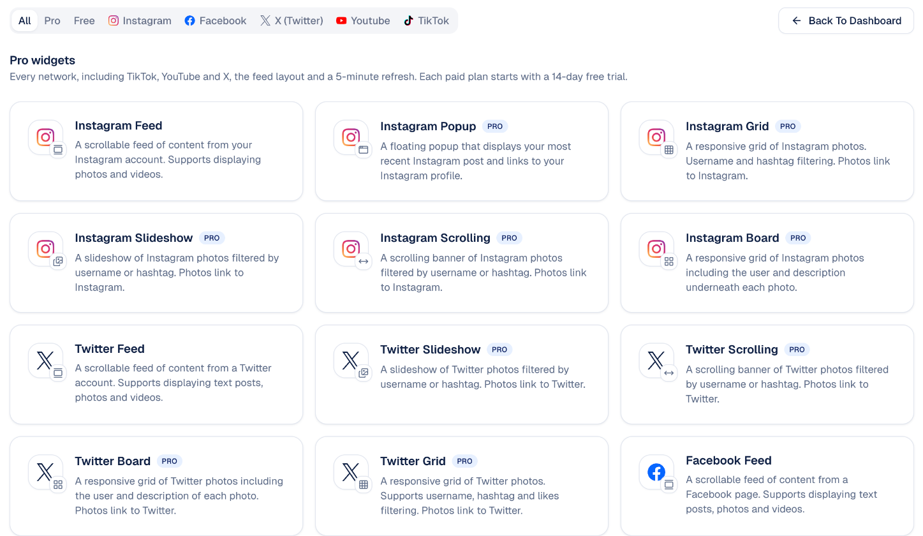Select the X (Twitter) filter tab

tap(292, 20)
